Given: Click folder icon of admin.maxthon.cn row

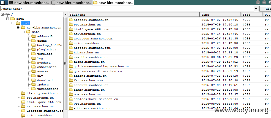Looking at the screenshot, I should [71, 90].
